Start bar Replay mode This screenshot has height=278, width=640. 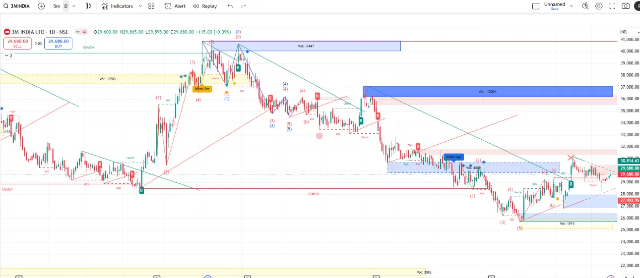pos(205,6)
